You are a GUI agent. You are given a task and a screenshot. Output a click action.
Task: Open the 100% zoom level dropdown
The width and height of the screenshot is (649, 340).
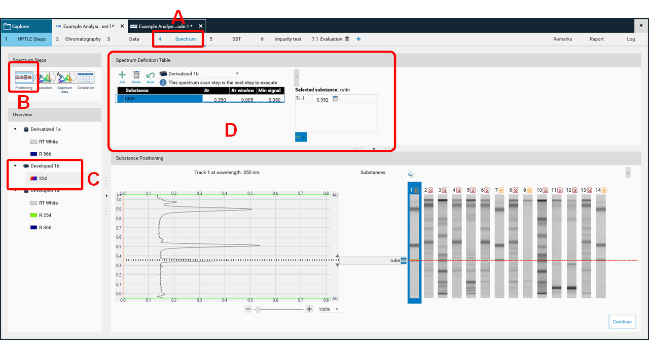point(337,310)
